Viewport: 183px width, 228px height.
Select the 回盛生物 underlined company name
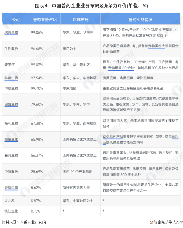[11, 104]
